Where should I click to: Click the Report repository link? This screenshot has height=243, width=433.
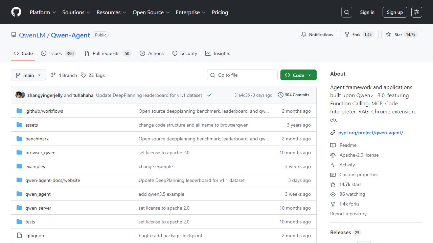pyautogui.click(x=348, y=214)
